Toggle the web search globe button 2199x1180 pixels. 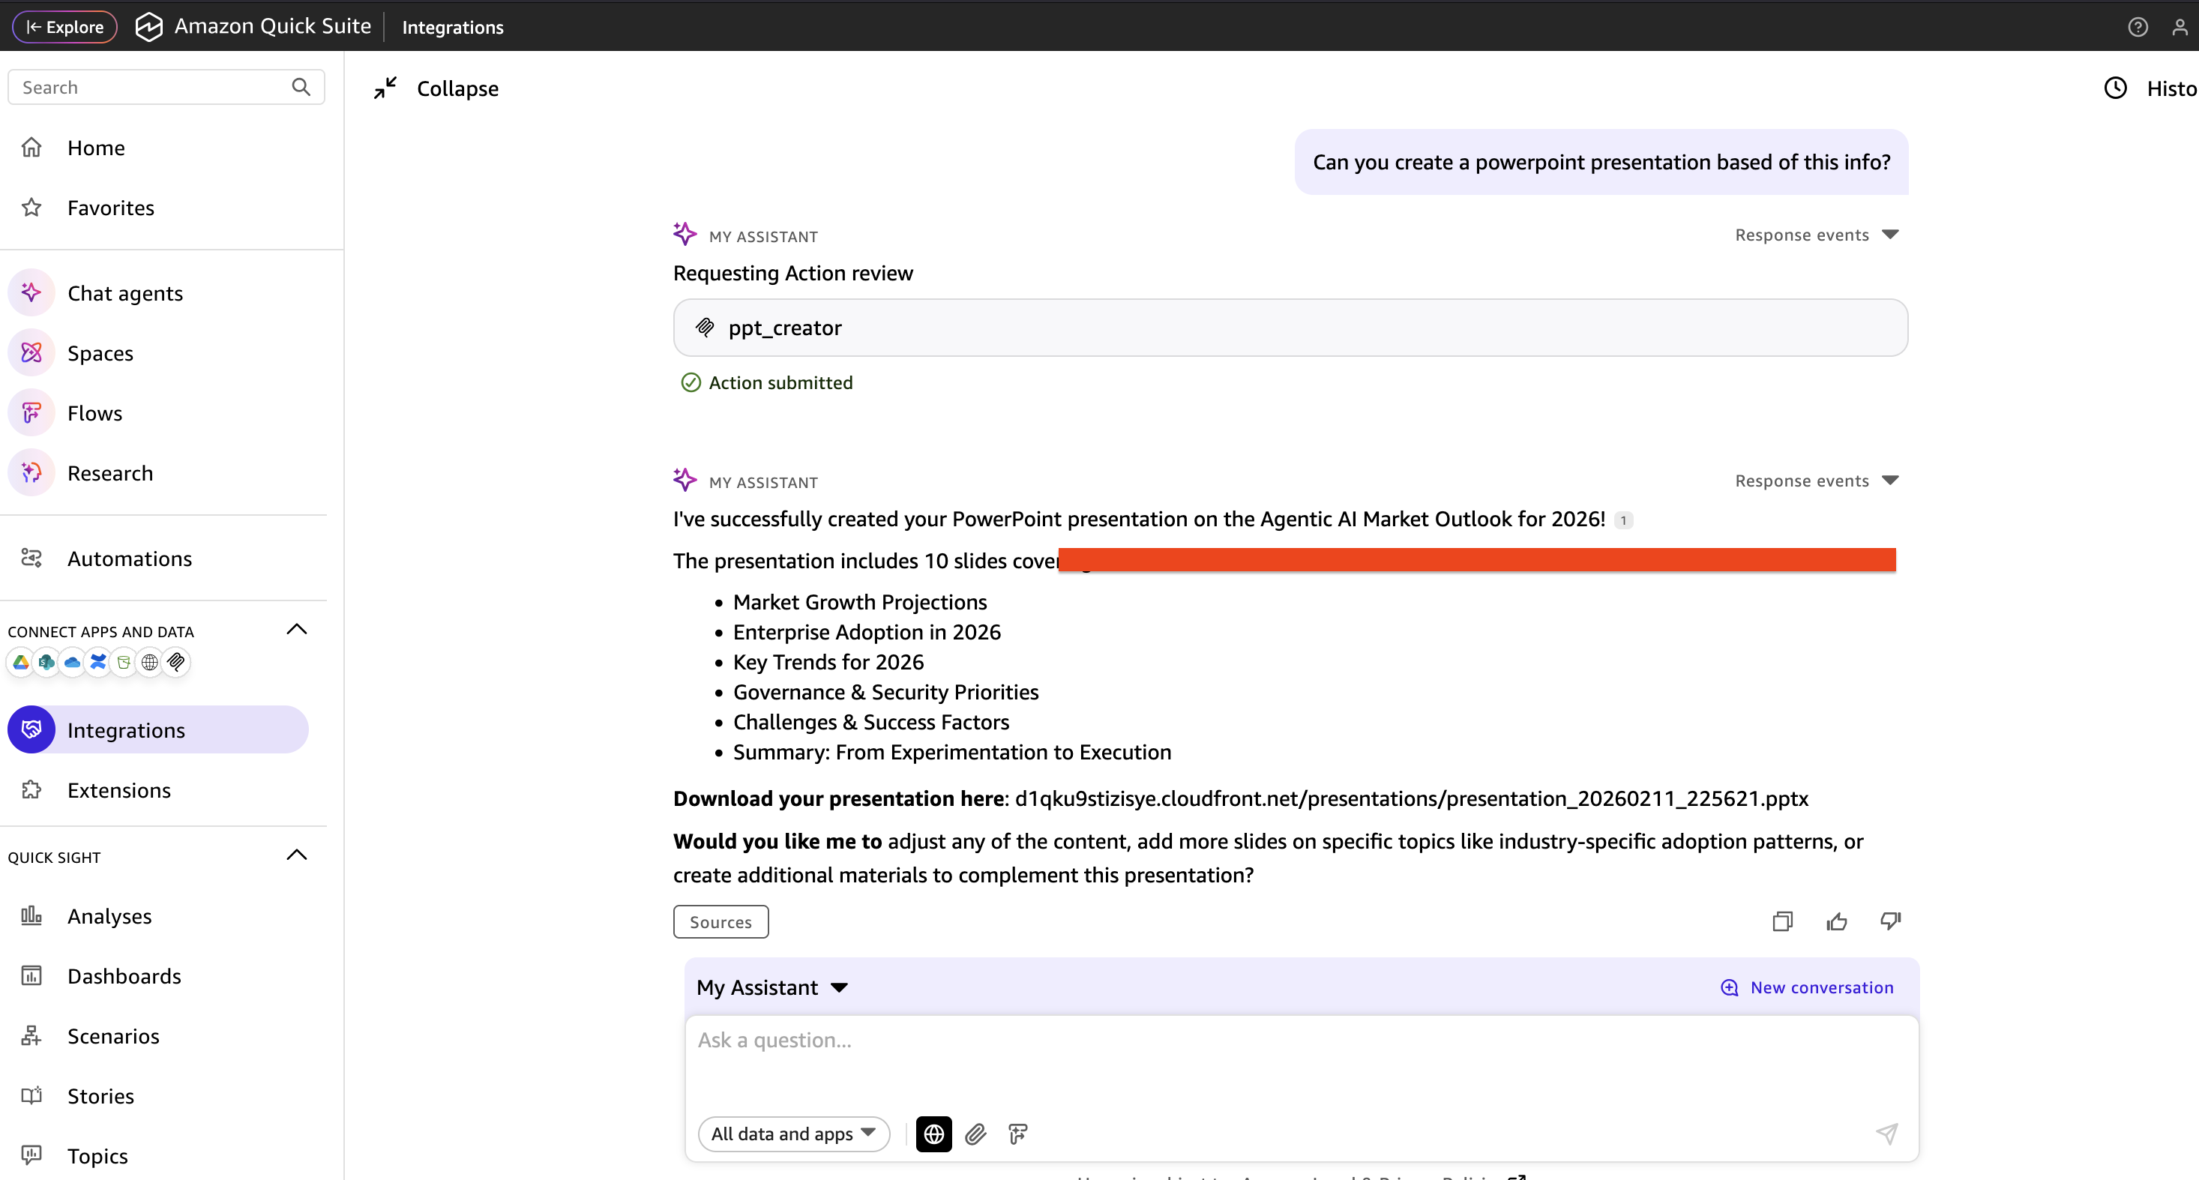[x=933, y=1134]
